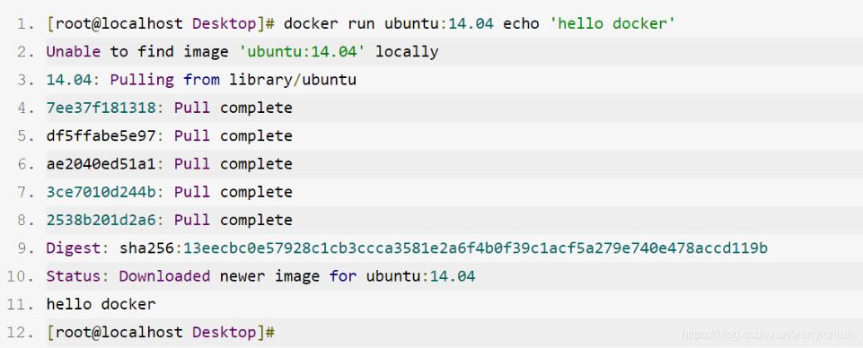Select layer ID 2538b201d2a6
This screenshot has width=863, height=348.
[101, 220]
